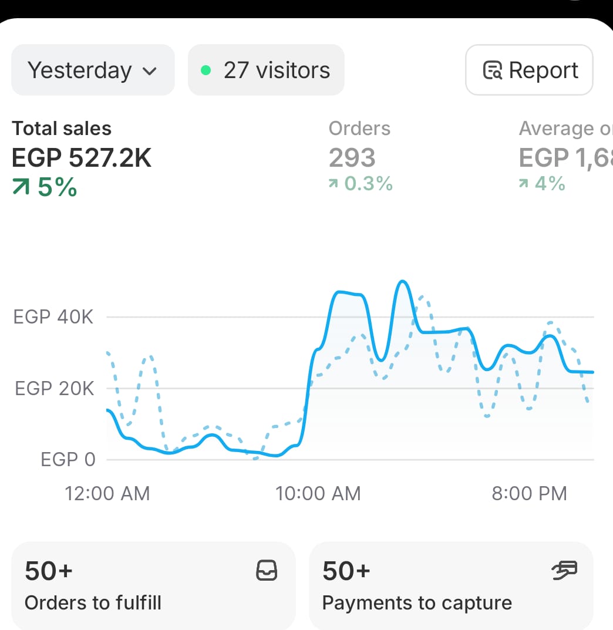
Task: Select the Total sales metric tab
Action: (x=82, y=157)
